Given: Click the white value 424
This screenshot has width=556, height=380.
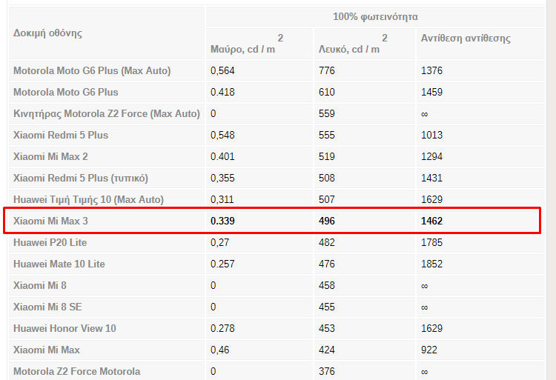Looking at the screenshot, I should [327, 350].
